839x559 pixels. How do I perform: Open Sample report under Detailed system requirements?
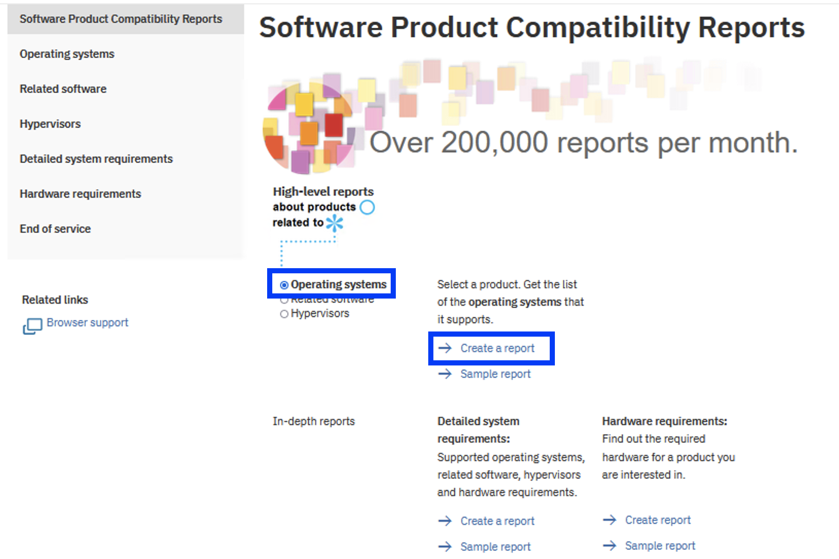coord(495,547)
